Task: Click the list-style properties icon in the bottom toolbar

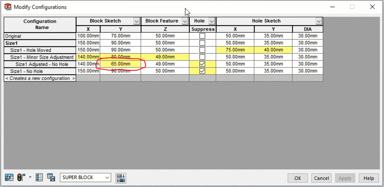Action: coord(39,177)
